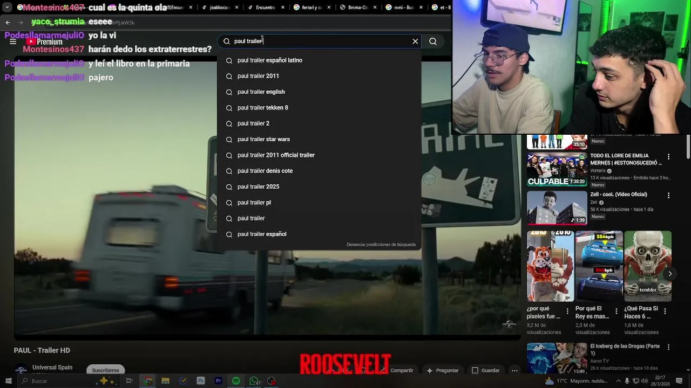The width and height of the screenshot is (691, 388).
Task: Open Chrome from the taskbar
Action: point(148,381)
